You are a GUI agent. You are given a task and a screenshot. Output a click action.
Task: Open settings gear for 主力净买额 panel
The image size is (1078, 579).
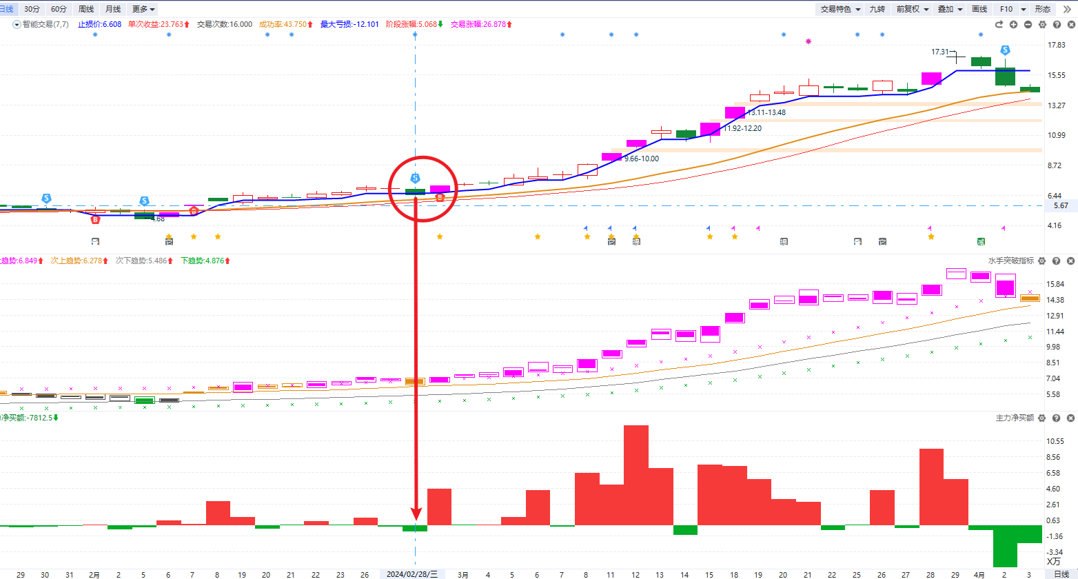point(1042,418)
